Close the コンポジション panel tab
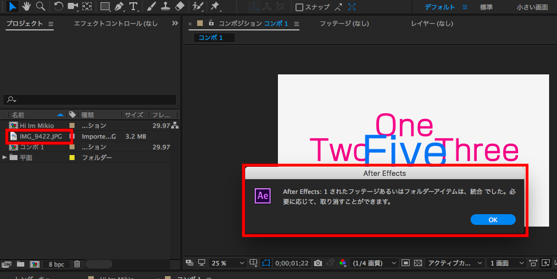Viewport: 557px width, 279px height. click(x=190, y=24)
